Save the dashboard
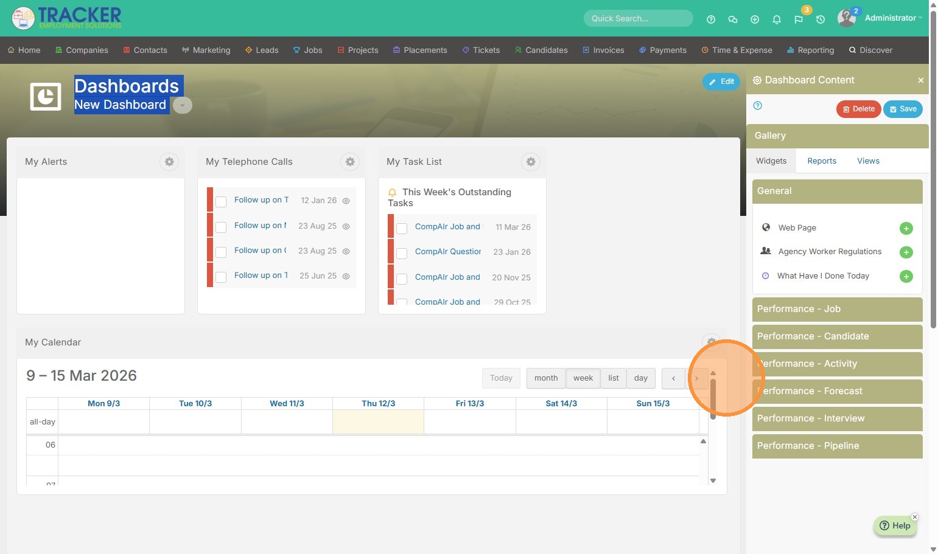Image resolution: width=938 pixels, height=554 pixels. tap(903, 109)
